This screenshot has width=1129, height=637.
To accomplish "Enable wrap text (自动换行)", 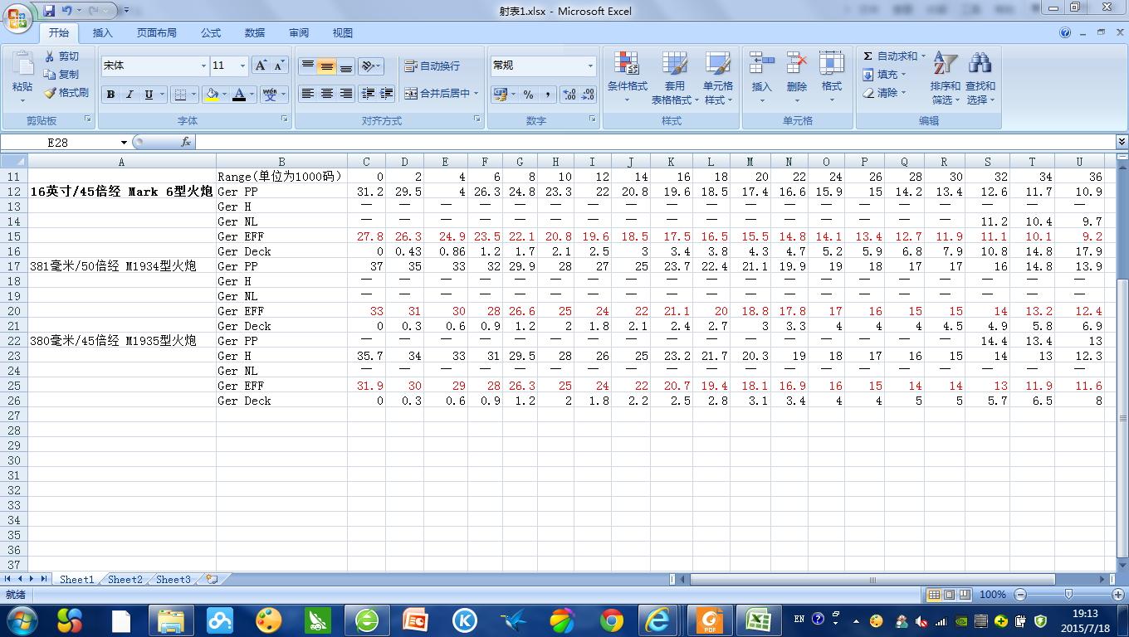I will (x=432, y=66).
